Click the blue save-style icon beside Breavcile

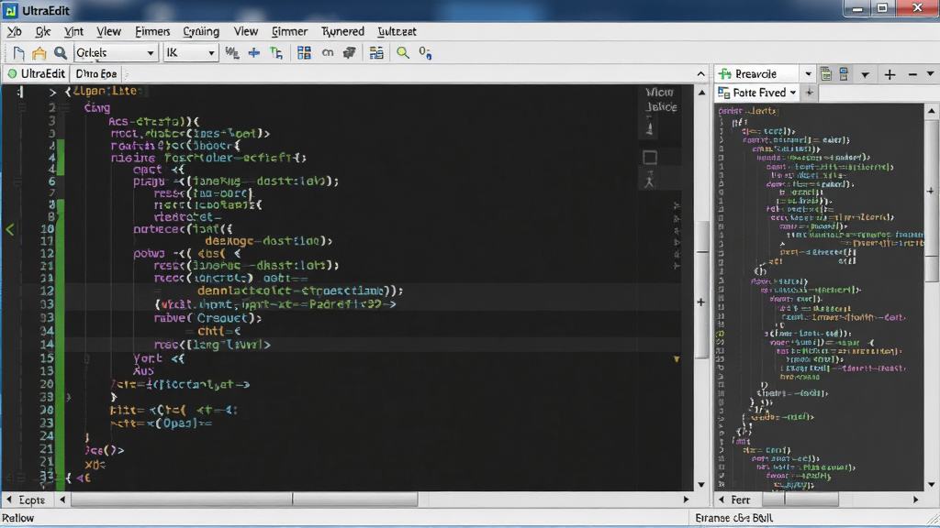[x=845, y=74]
